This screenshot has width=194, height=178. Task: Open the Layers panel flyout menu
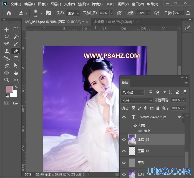click(186, 83)
